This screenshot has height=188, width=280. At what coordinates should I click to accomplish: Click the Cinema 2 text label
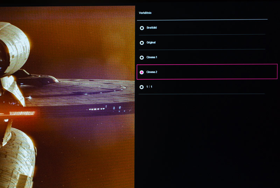(152, 72)
